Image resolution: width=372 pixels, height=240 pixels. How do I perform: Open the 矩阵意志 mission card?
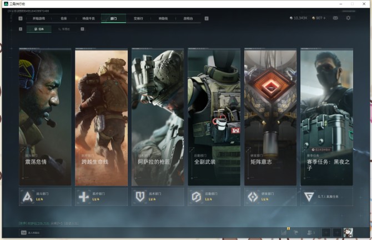point(270,117)
